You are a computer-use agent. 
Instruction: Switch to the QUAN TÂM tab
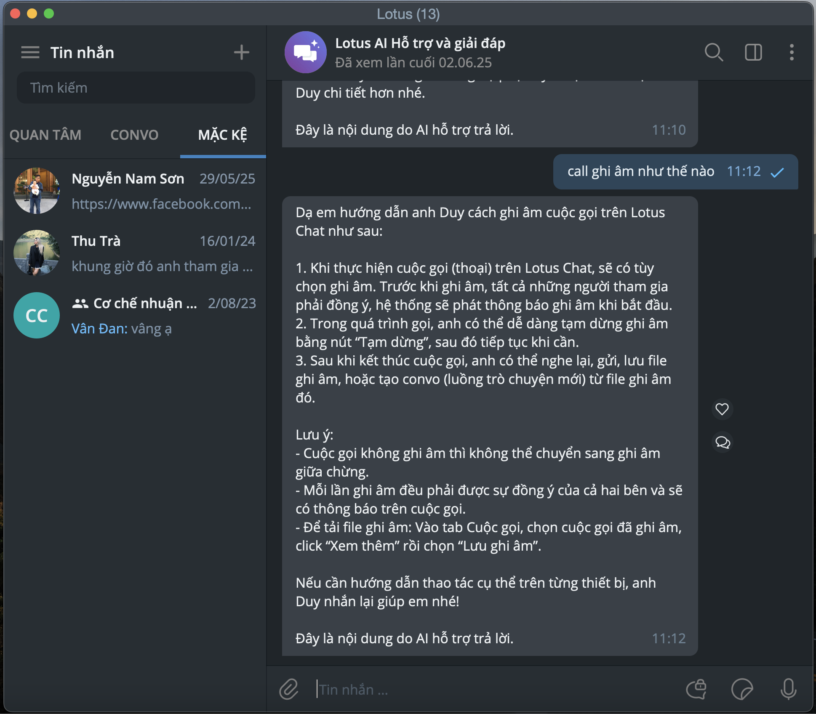coord(45,135)
